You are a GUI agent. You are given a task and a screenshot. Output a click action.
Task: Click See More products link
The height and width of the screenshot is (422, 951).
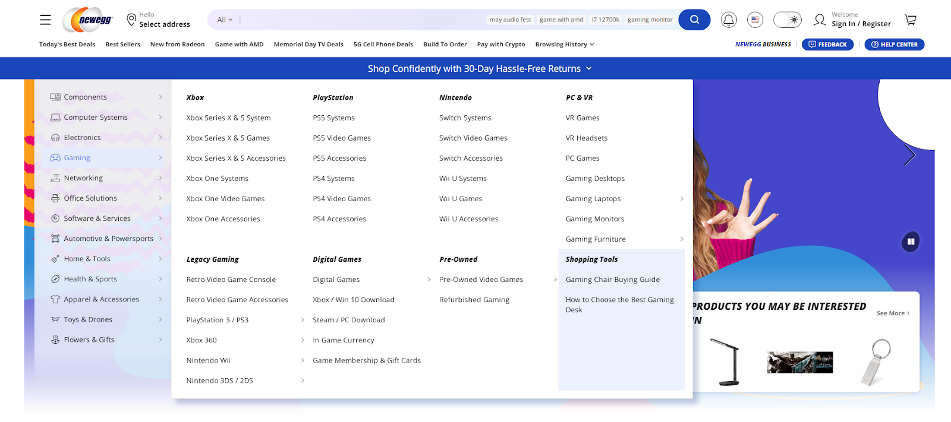(893, 313)
